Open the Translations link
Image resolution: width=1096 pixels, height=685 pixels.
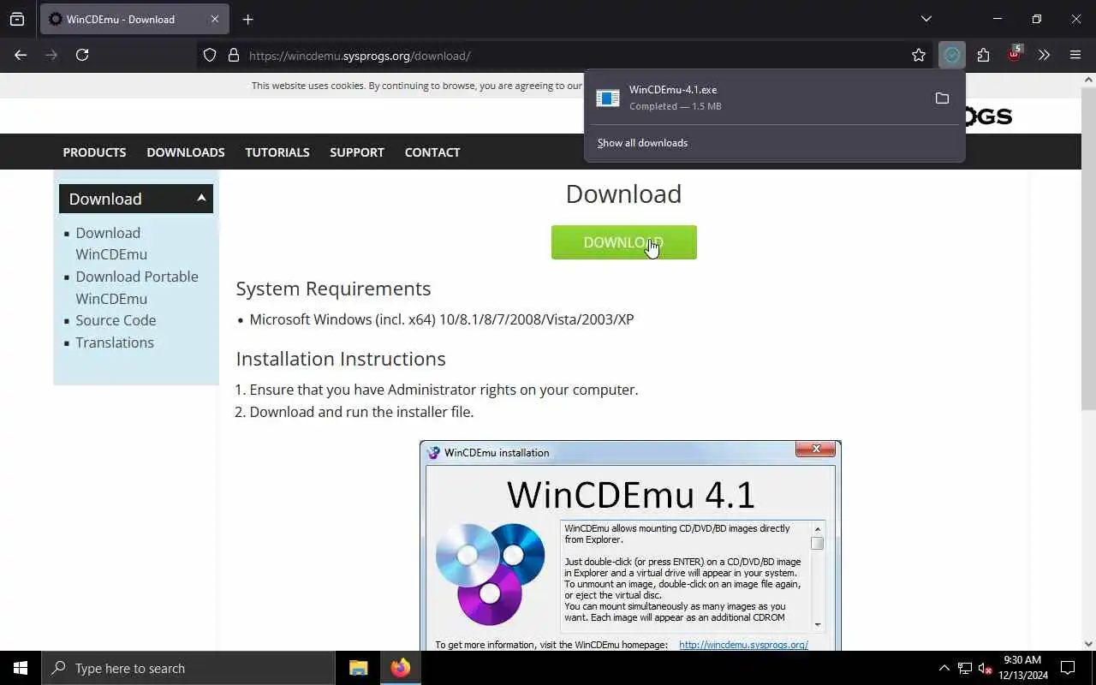(115, 342)
